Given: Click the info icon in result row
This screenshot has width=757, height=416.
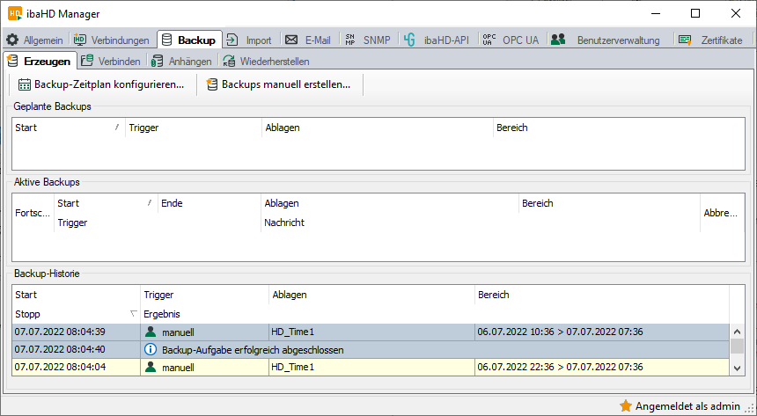Looking at the screenshot, I should [150, 349].
